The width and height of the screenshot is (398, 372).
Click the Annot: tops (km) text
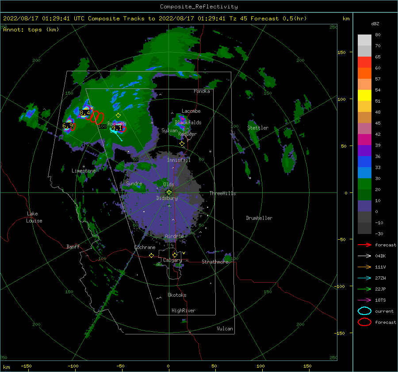point(31,30)
